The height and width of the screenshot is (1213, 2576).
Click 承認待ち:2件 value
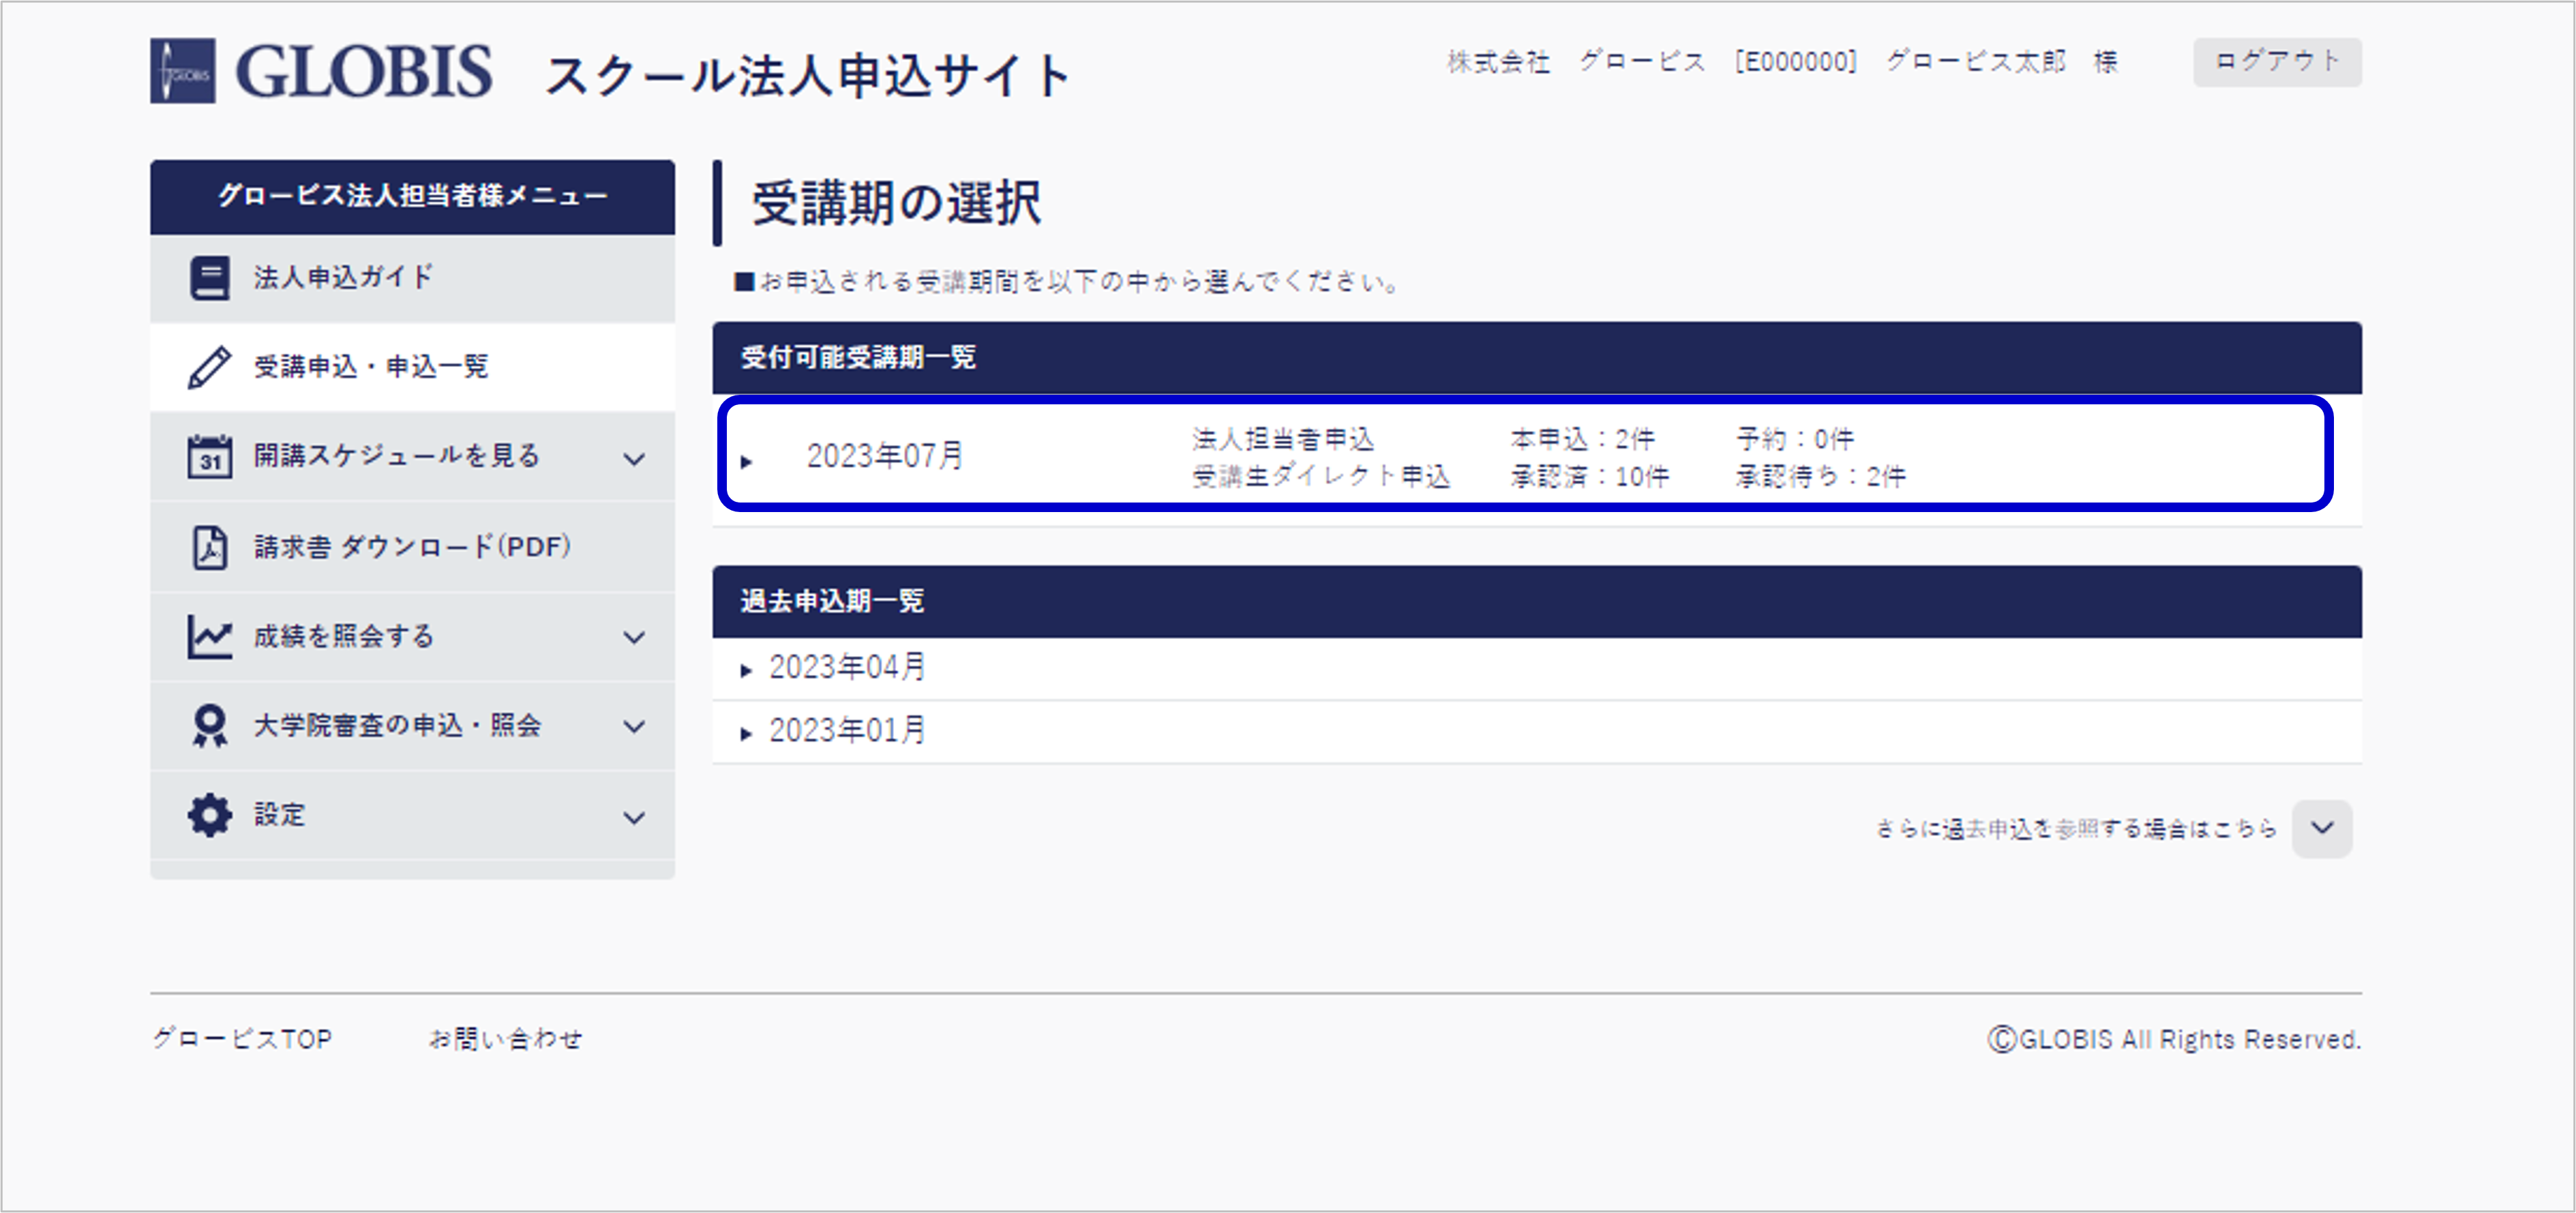1821,476
